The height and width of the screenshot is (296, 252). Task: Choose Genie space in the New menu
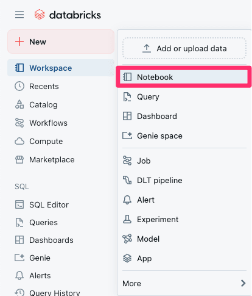(x=184, y=135)
